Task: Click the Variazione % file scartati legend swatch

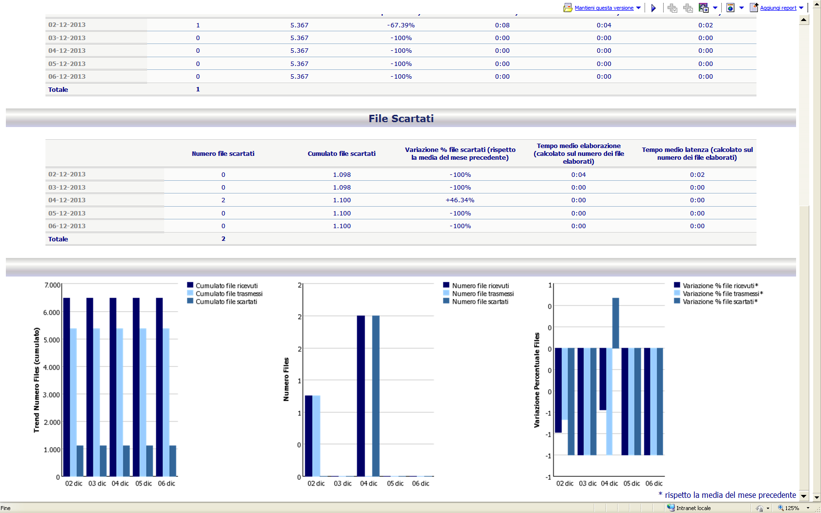Action: [x=677, y=301]
